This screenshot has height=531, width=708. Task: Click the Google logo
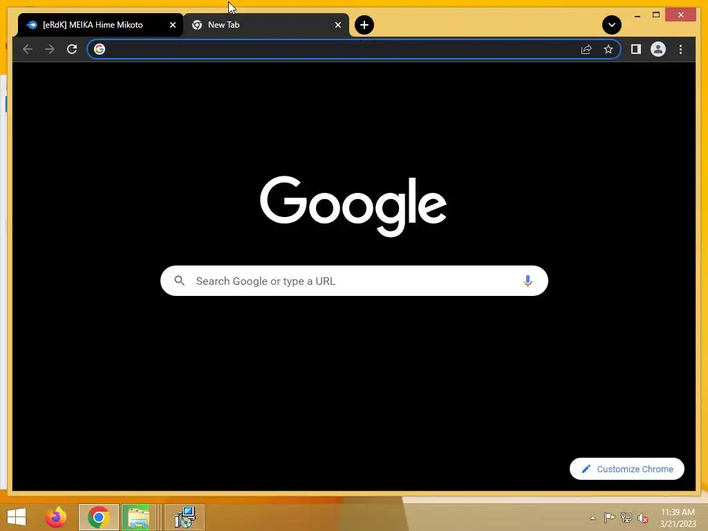(353, 206)
